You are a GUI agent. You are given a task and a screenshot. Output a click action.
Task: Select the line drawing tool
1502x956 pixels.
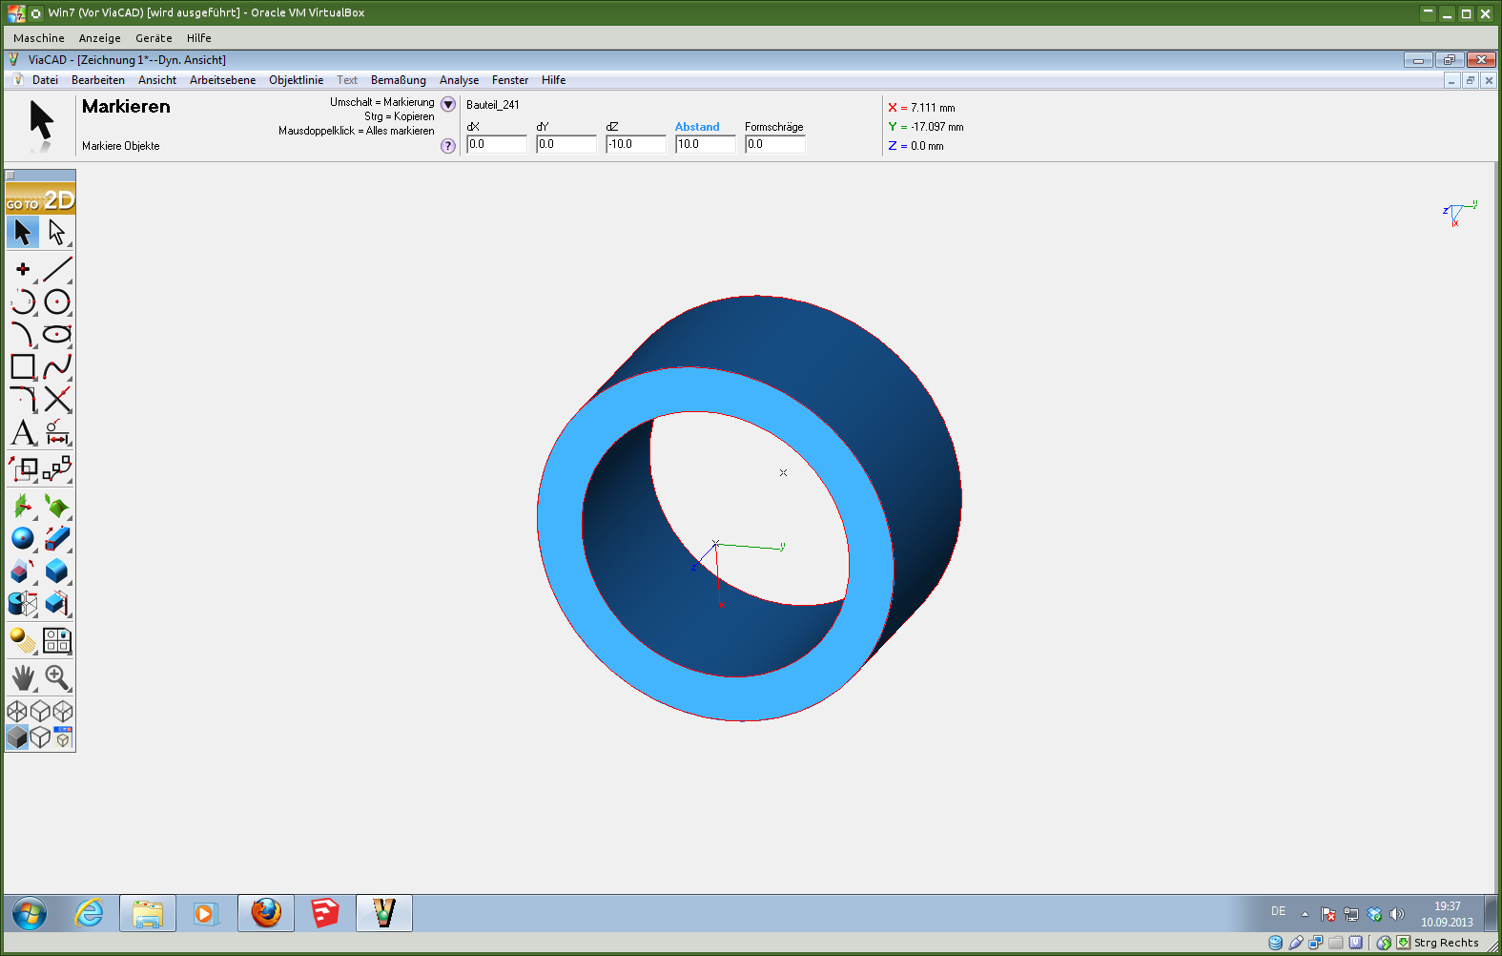tap(57, 270)
